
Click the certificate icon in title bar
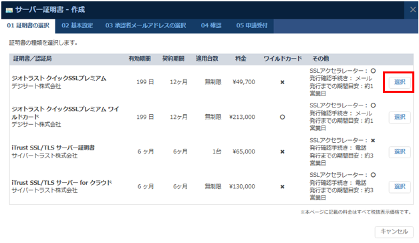[9, 10]
